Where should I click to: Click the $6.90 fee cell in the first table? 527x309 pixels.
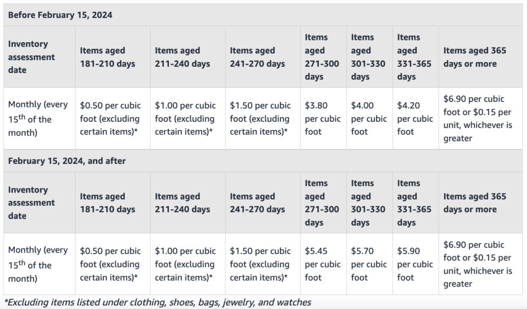[477, 119]
